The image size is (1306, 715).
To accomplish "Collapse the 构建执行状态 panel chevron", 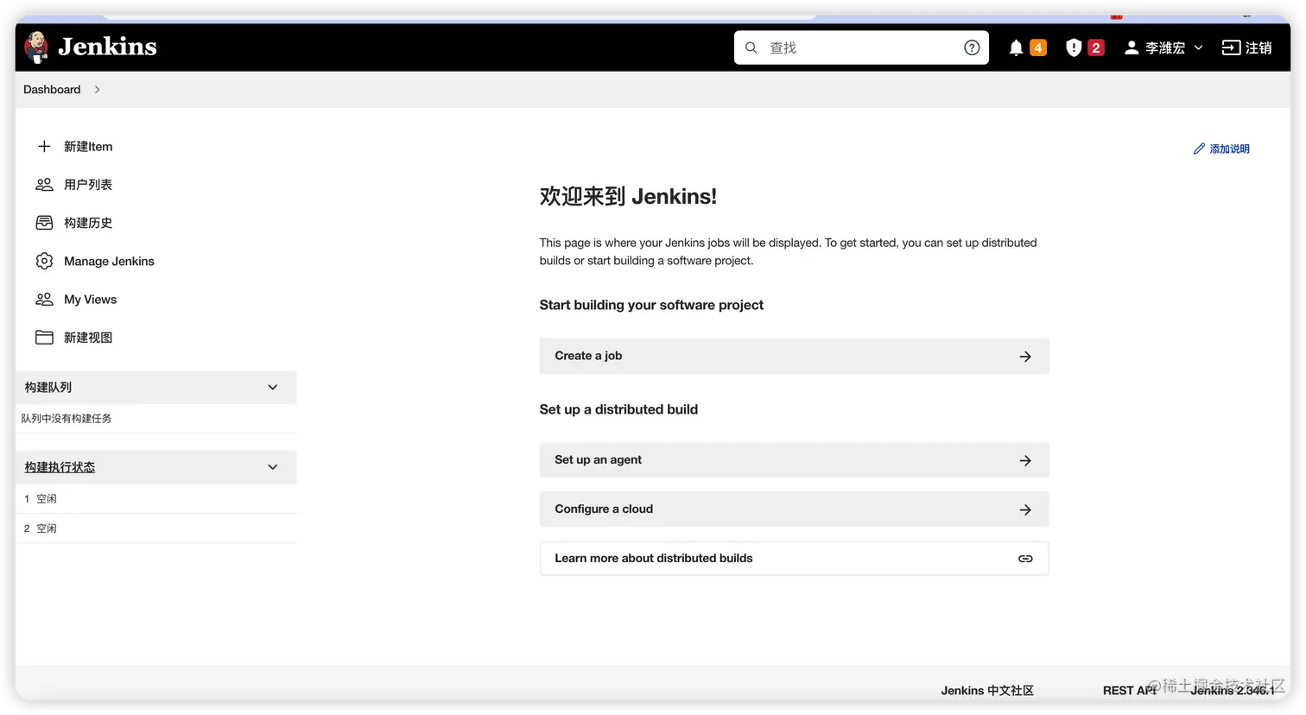I will (273, 467).
